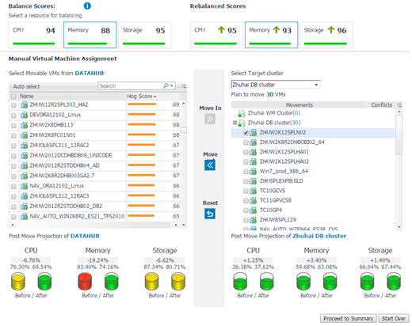Select the ZHUW2K12SPLHA01 row
Image resolution: width=412 pixels, height=326 pixels.
tap(313, 152)
